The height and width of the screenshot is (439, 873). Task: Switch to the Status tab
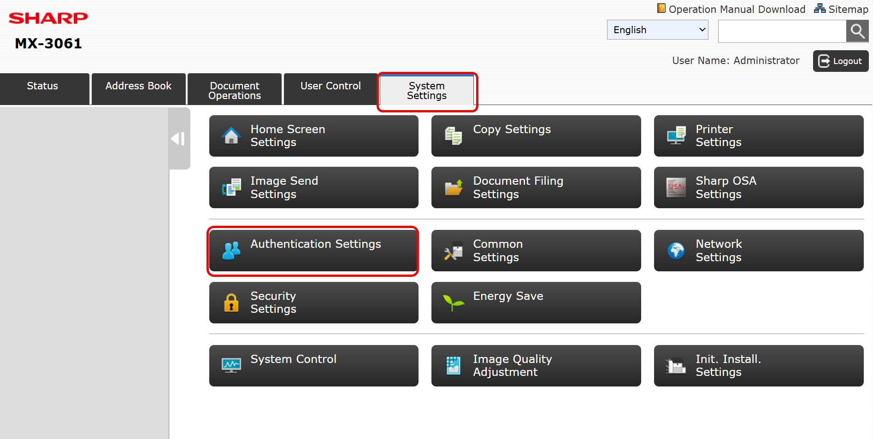43,86
